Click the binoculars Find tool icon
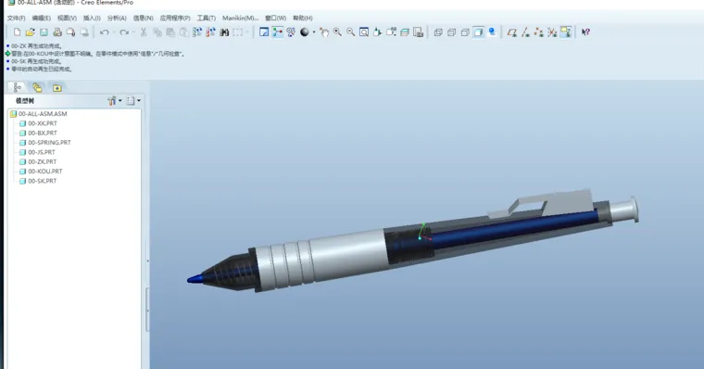The width and height of the screenshot is (704, 369). (x=224, y=32)
